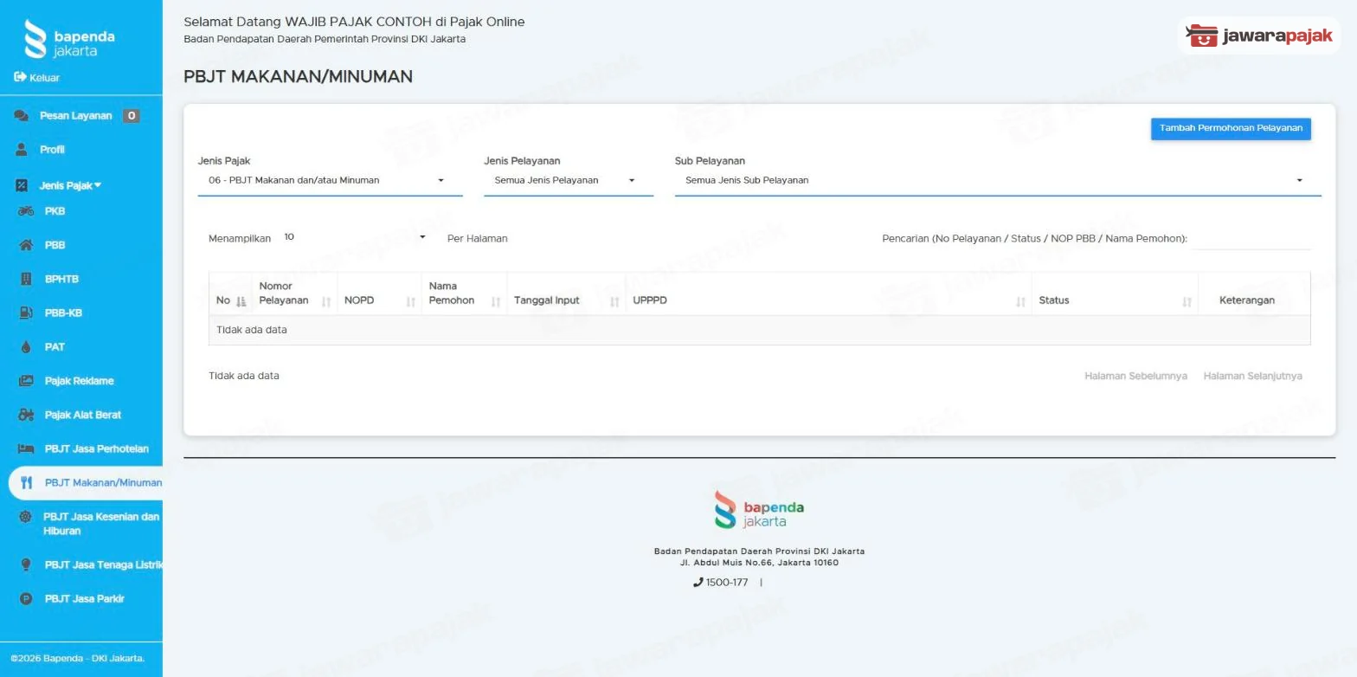Image resolution: width=1357 pixels, height=677 pixels.
Task: Open the Jenis Pelayanan dropdown
Action: [569, 181]
